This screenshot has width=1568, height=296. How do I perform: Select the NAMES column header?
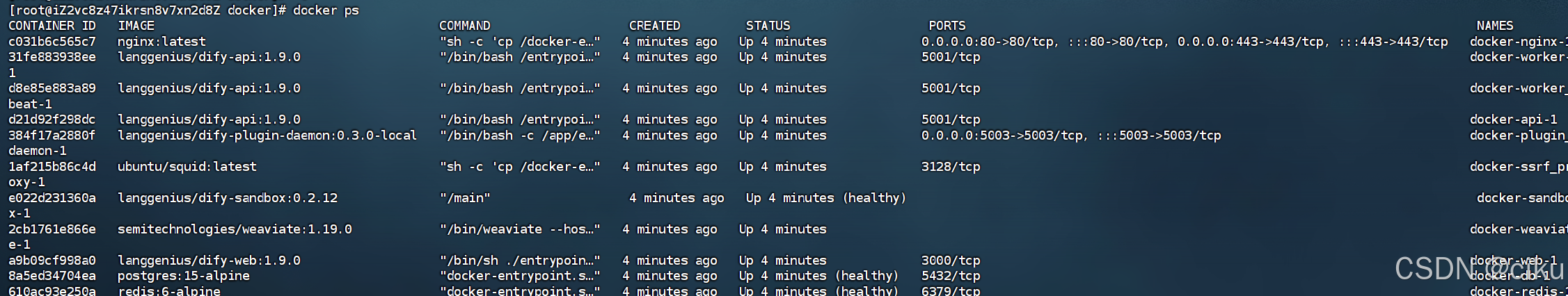[x=1495, y=26]
